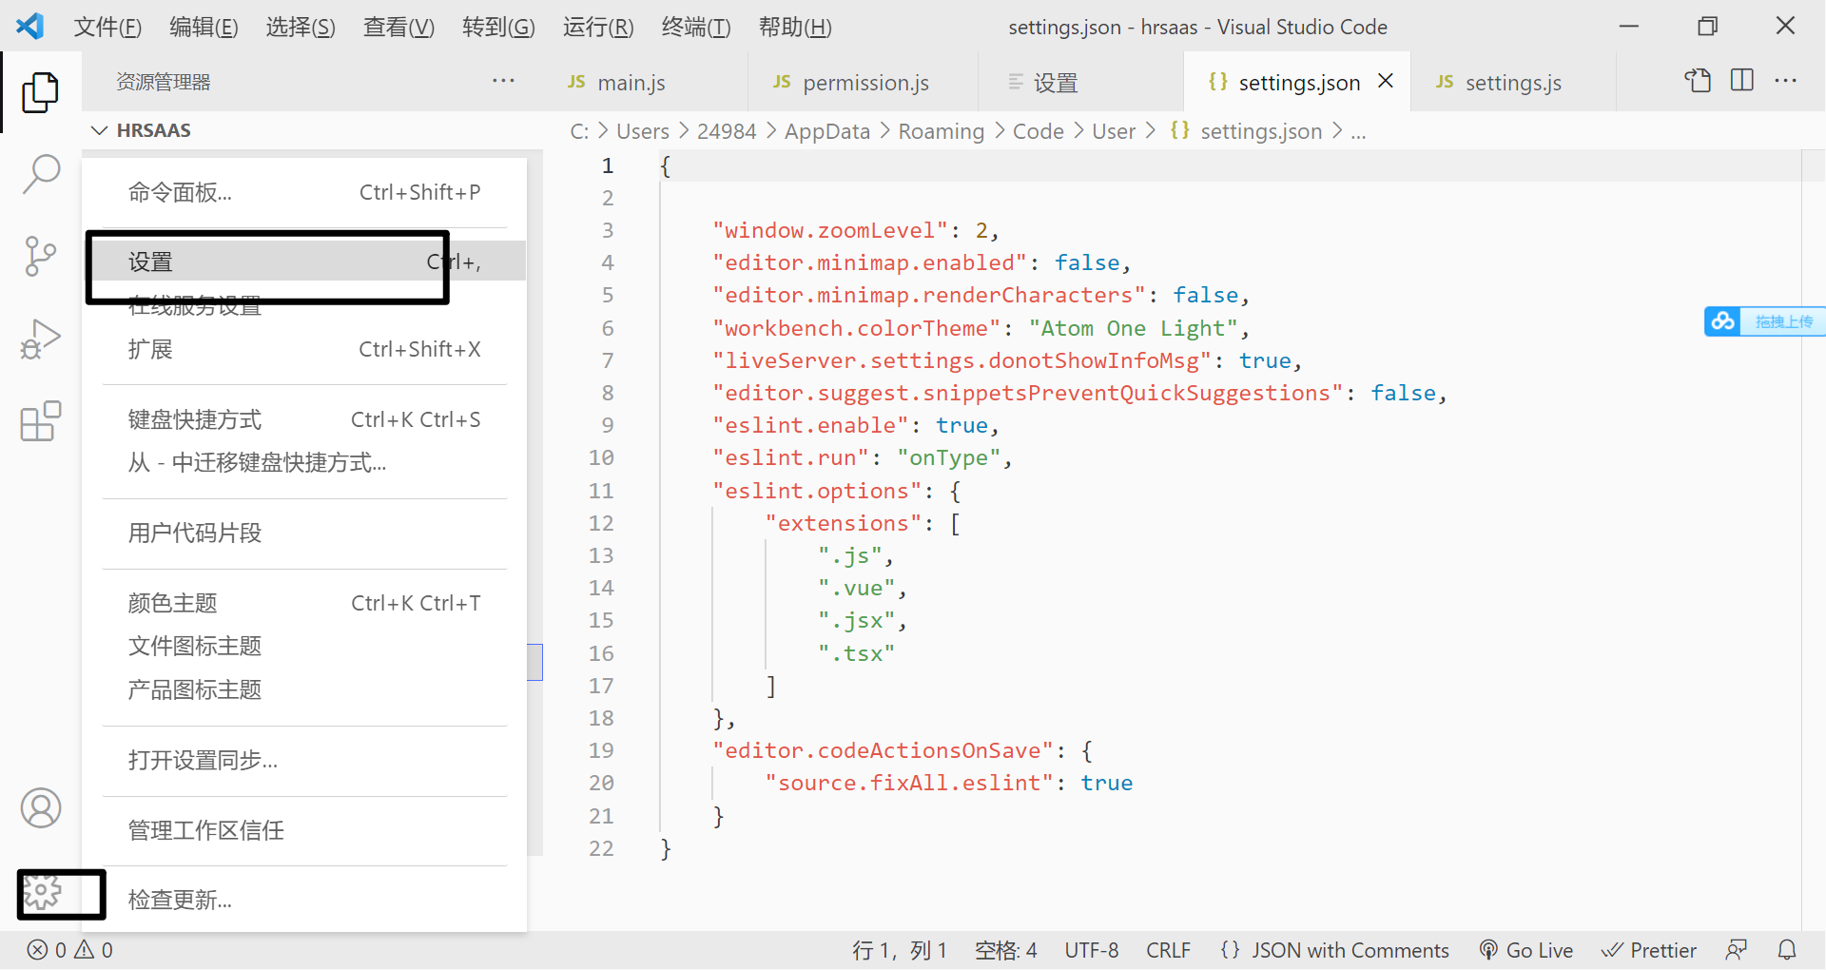Click the UTF-8 encoding indicator
Image resolution: width=1826 pixels, height=970 pixels.
click(x=1092, y=950)
